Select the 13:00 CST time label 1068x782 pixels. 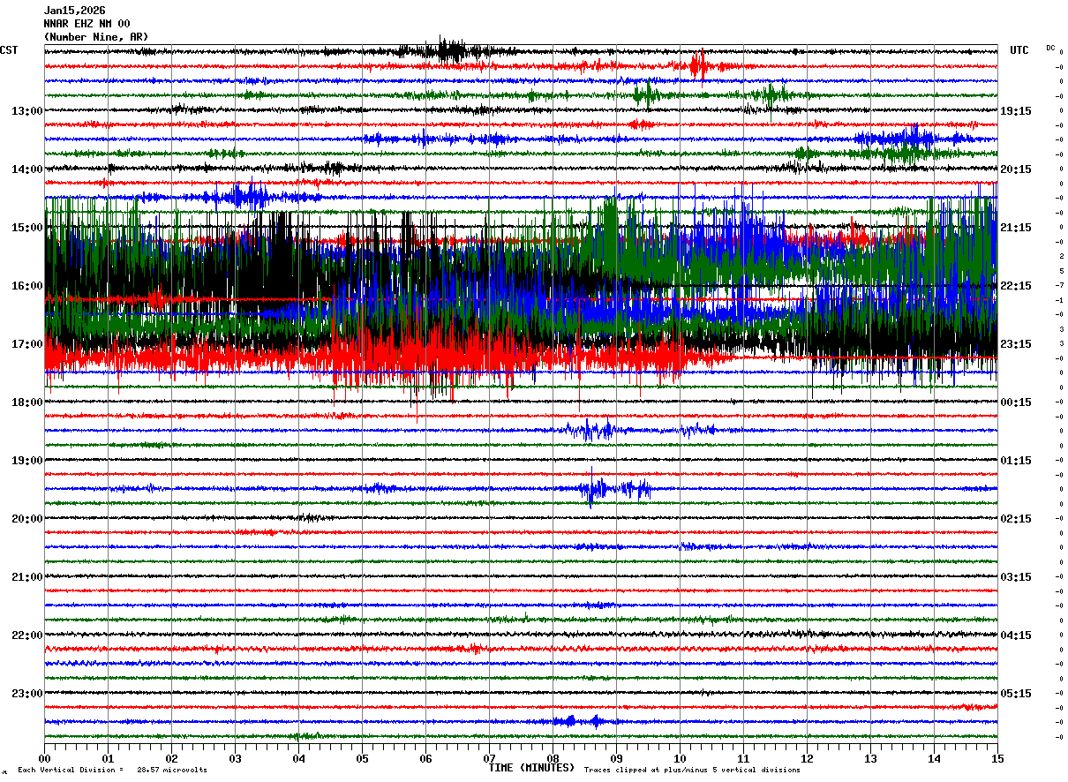click(x=26, y=111)
